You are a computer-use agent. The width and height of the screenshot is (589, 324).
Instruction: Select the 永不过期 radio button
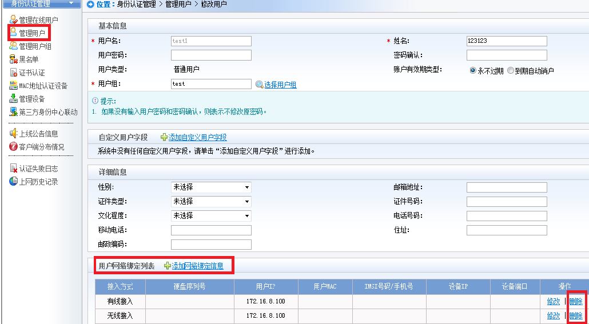(x=472, y=71)
